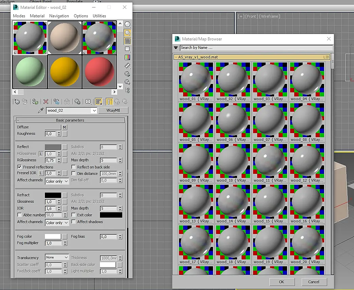Click the Make Unique icon
Viewport: 354px width, 290px height.
point(67,102)
